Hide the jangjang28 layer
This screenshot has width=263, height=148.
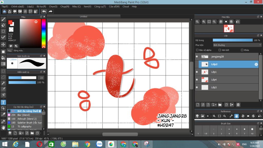(197, 57)
